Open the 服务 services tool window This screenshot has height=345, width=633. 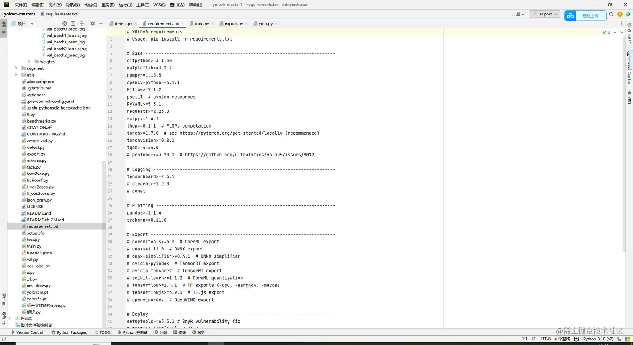[198, 332]
